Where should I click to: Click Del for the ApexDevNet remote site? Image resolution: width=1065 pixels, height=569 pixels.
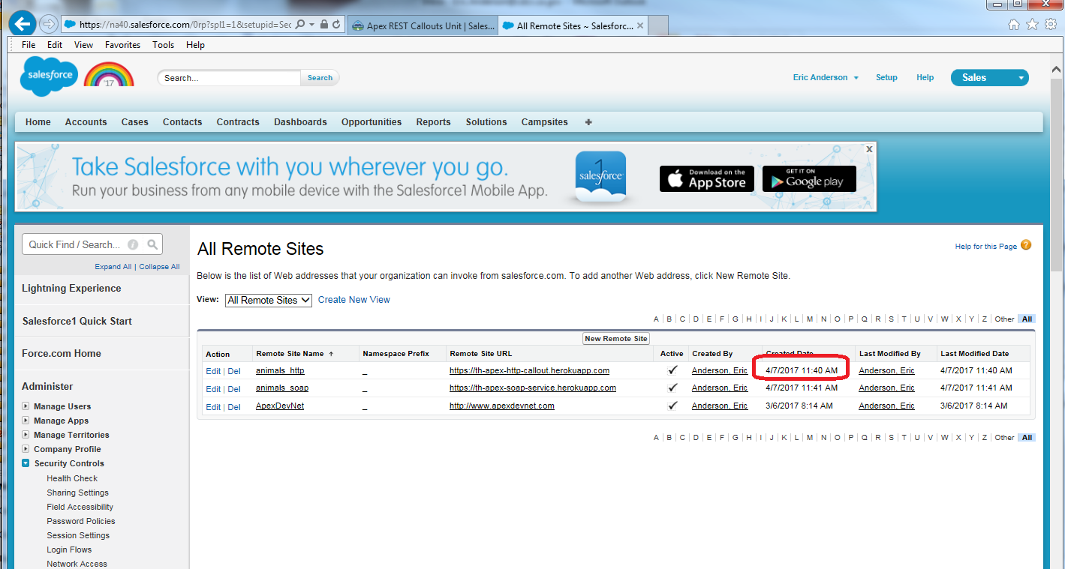[234, 407]
